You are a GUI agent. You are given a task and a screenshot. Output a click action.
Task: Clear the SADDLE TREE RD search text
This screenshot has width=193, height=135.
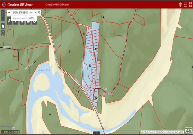[x=36, y=13]
